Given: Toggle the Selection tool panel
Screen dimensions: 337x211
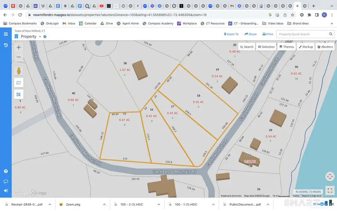Looking at the screenshot, I should 266,47.
